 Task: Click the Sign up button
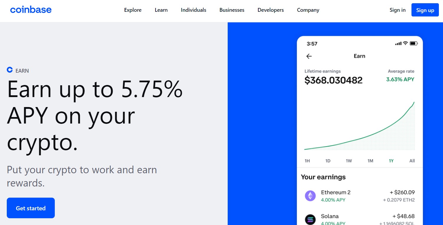click(425, 10)
